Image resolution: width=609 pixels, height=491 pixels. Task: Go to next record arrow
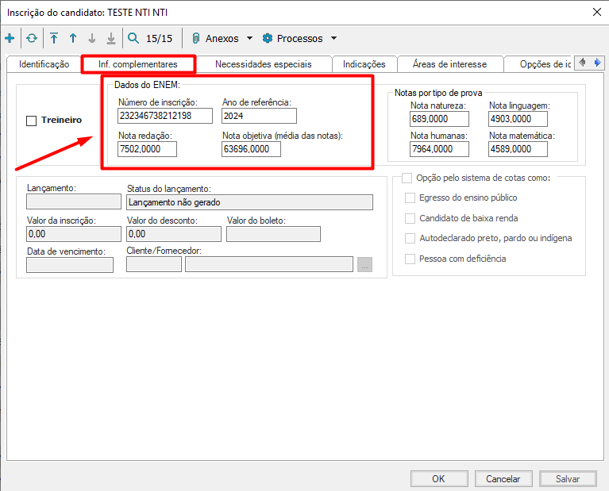click(x=92, y=38)
